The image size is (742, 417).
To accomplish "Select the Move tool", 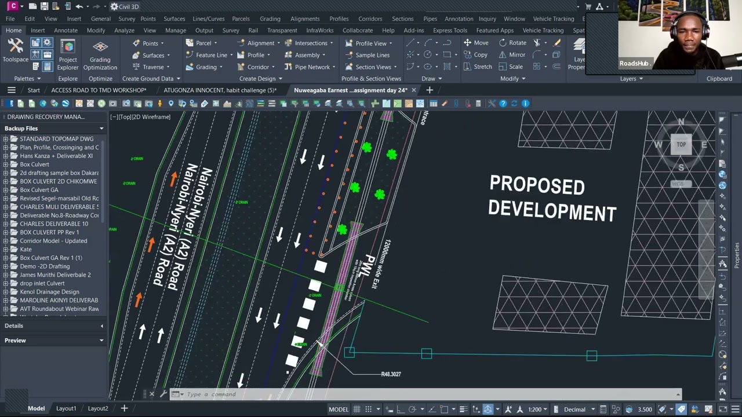I will 476,43.
